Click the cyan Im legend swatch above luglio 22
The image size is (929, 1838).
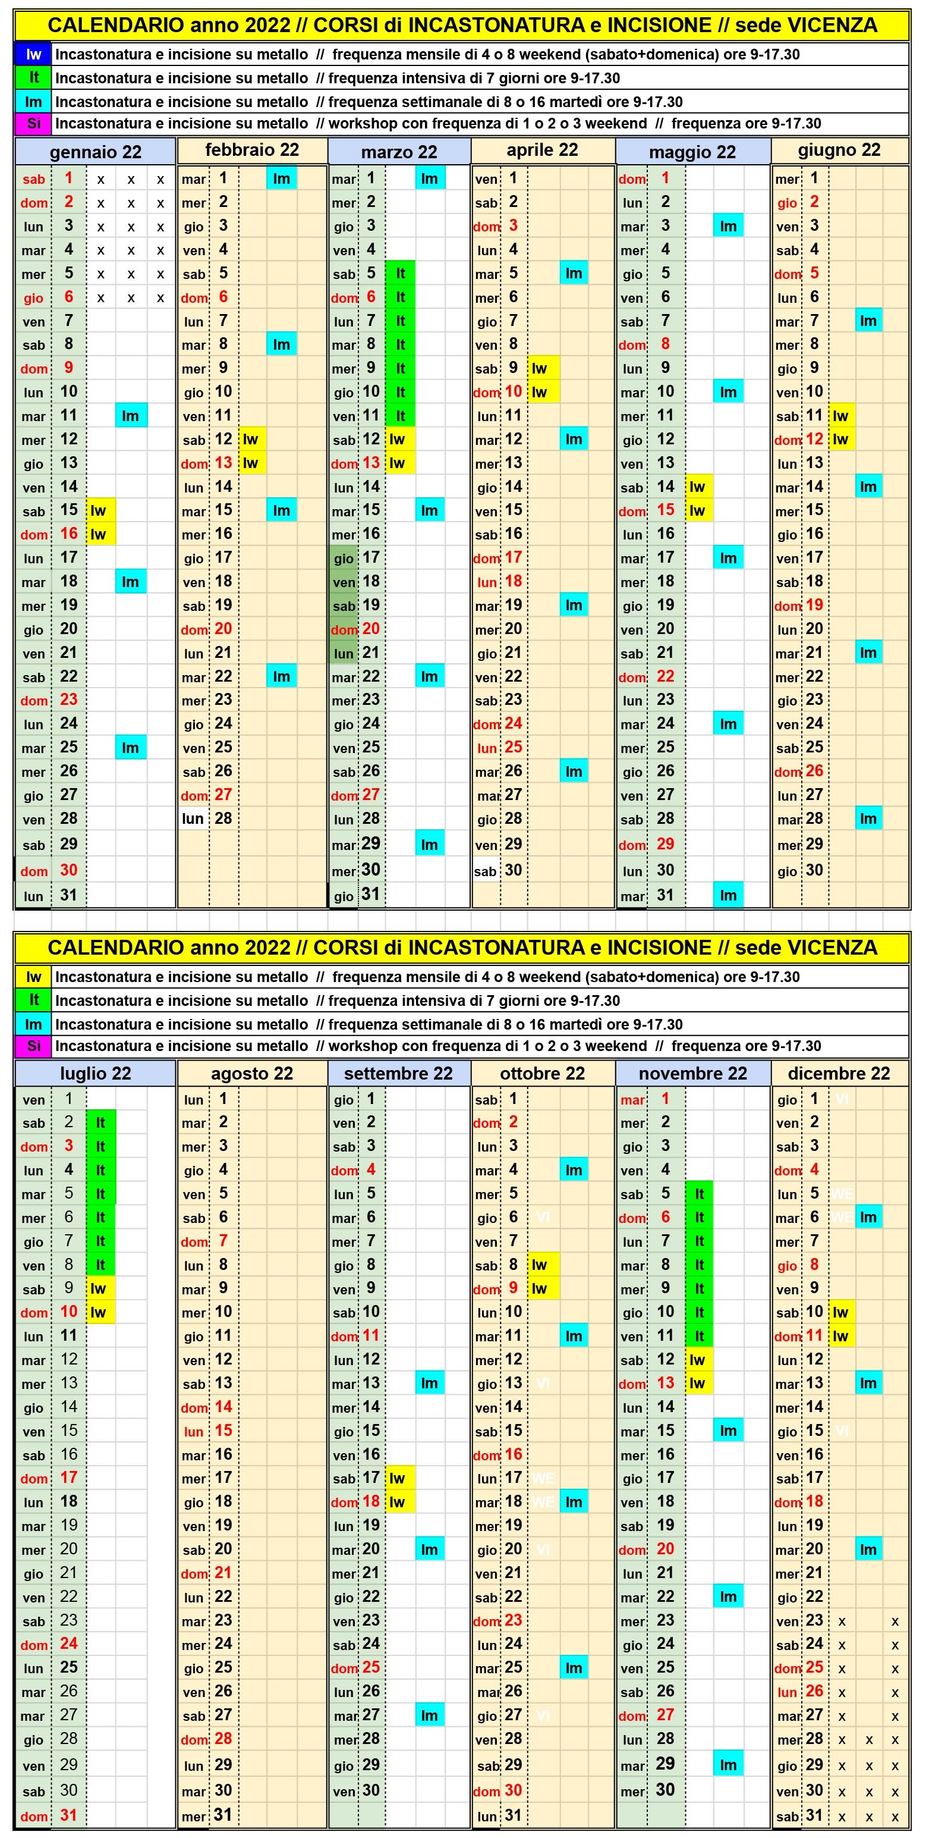tap(33, 1024)
